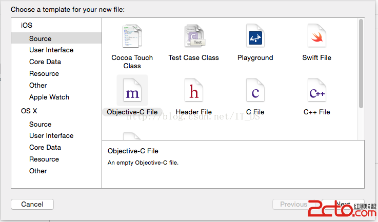Choose the Test Case Class template icon
This screenshot has width=378, height=222.
[x=194, y=36]
